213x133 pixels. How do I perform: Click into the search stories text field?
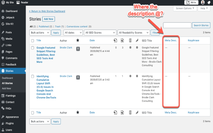pyautogui.click(x=177, y=25)
